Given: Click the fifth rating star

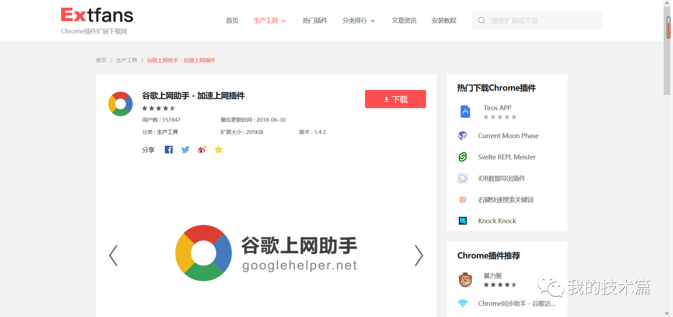Looking at the screenshot, I should click(173, 108).
